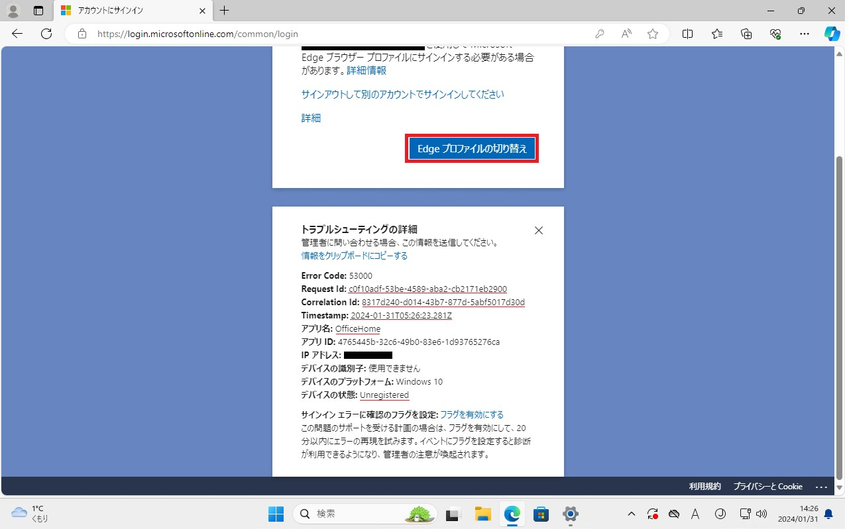This screenshot has width=845, height=529.
Task: Select the アカウントにサインイン tab
Action: [x=133, y=11]
